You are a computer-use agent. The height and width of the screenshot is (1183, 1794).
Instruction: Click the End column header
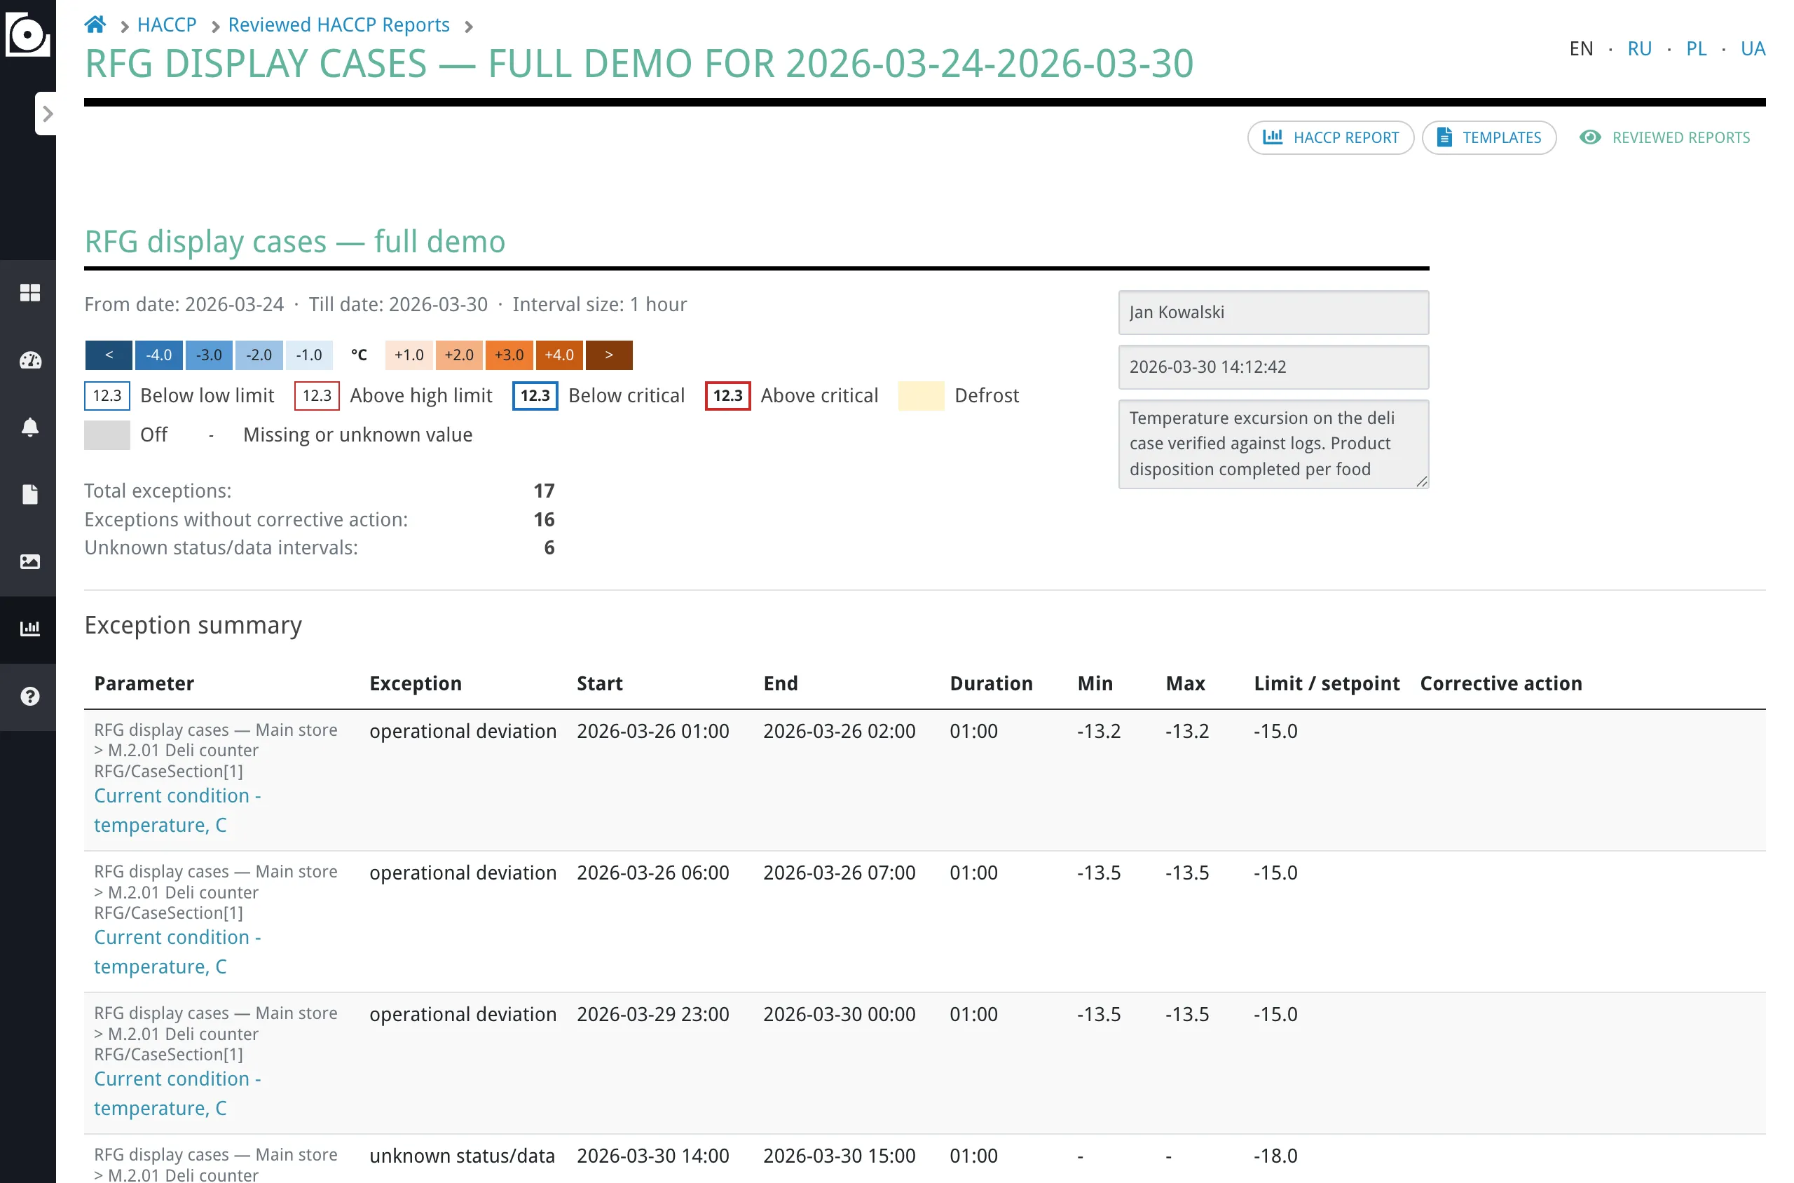780,683
